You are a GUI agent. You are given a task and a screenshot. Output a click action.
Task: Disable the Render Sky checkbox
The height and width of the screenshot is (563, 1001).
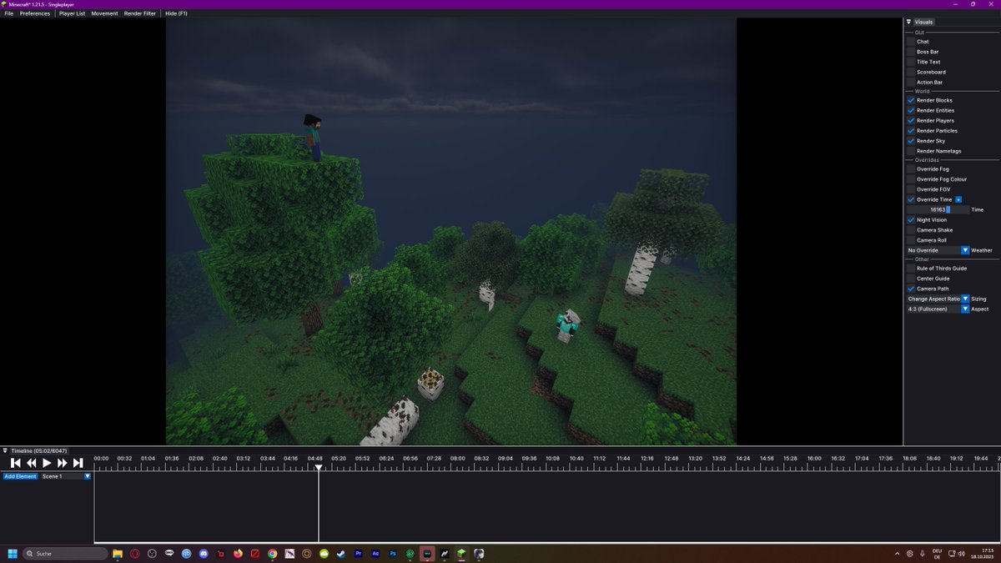(911, 141)
